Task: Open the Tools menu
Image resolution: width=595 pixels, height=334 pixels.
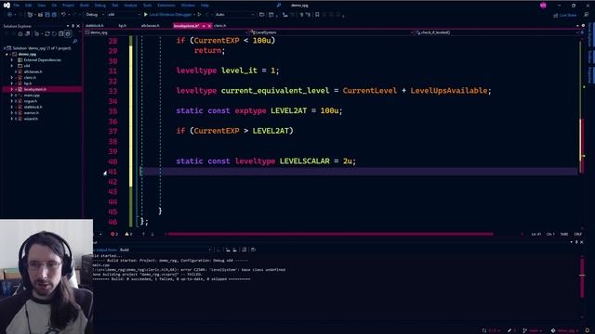Action: click(x=147, y=6)
